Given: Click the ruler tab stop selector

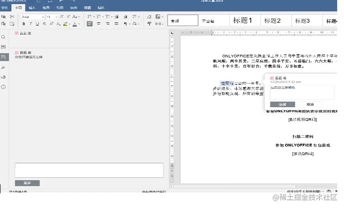Looking at the screenshot, I should [172, 33].
